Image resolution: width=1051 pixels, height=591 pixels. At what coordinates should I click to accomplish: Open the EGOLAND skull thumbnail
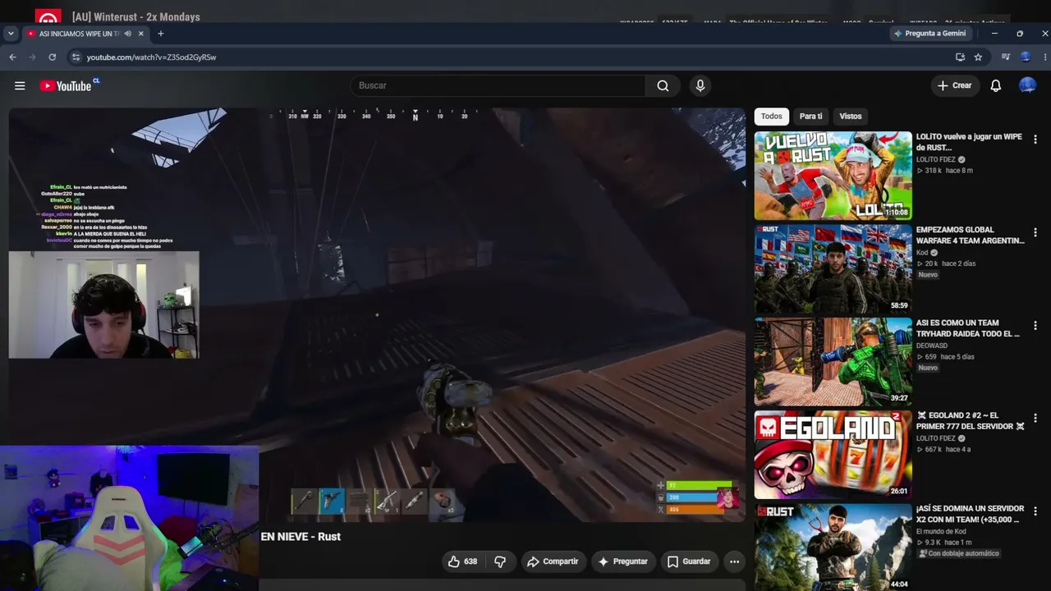(833, 455)
